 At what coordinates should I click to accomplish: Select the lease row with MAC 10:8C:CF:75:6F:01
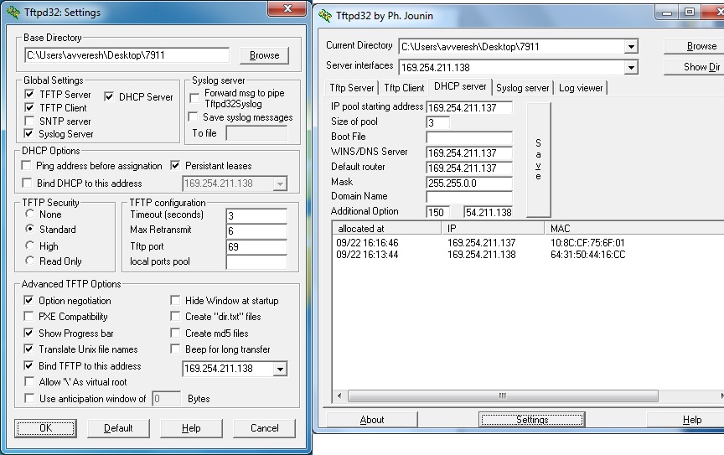[x=528, y=242]
